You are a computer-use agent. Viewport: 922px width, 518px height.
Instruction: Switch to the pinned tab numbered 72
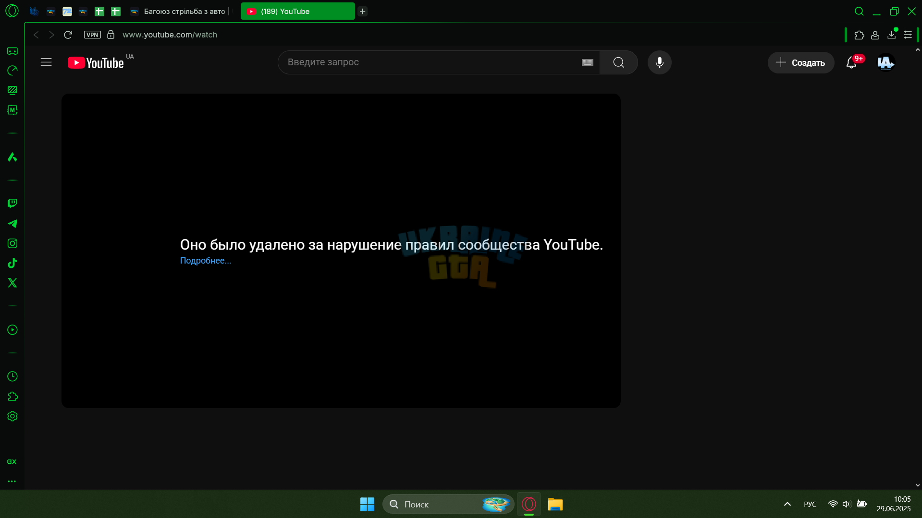[x=67, y=11]
